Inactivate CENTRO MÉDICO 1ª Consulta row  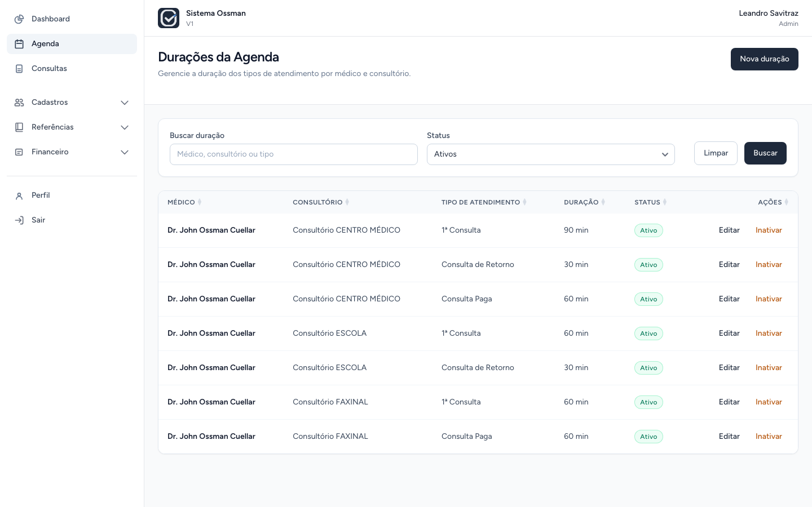pyautogui.click(x=769, y=230)
